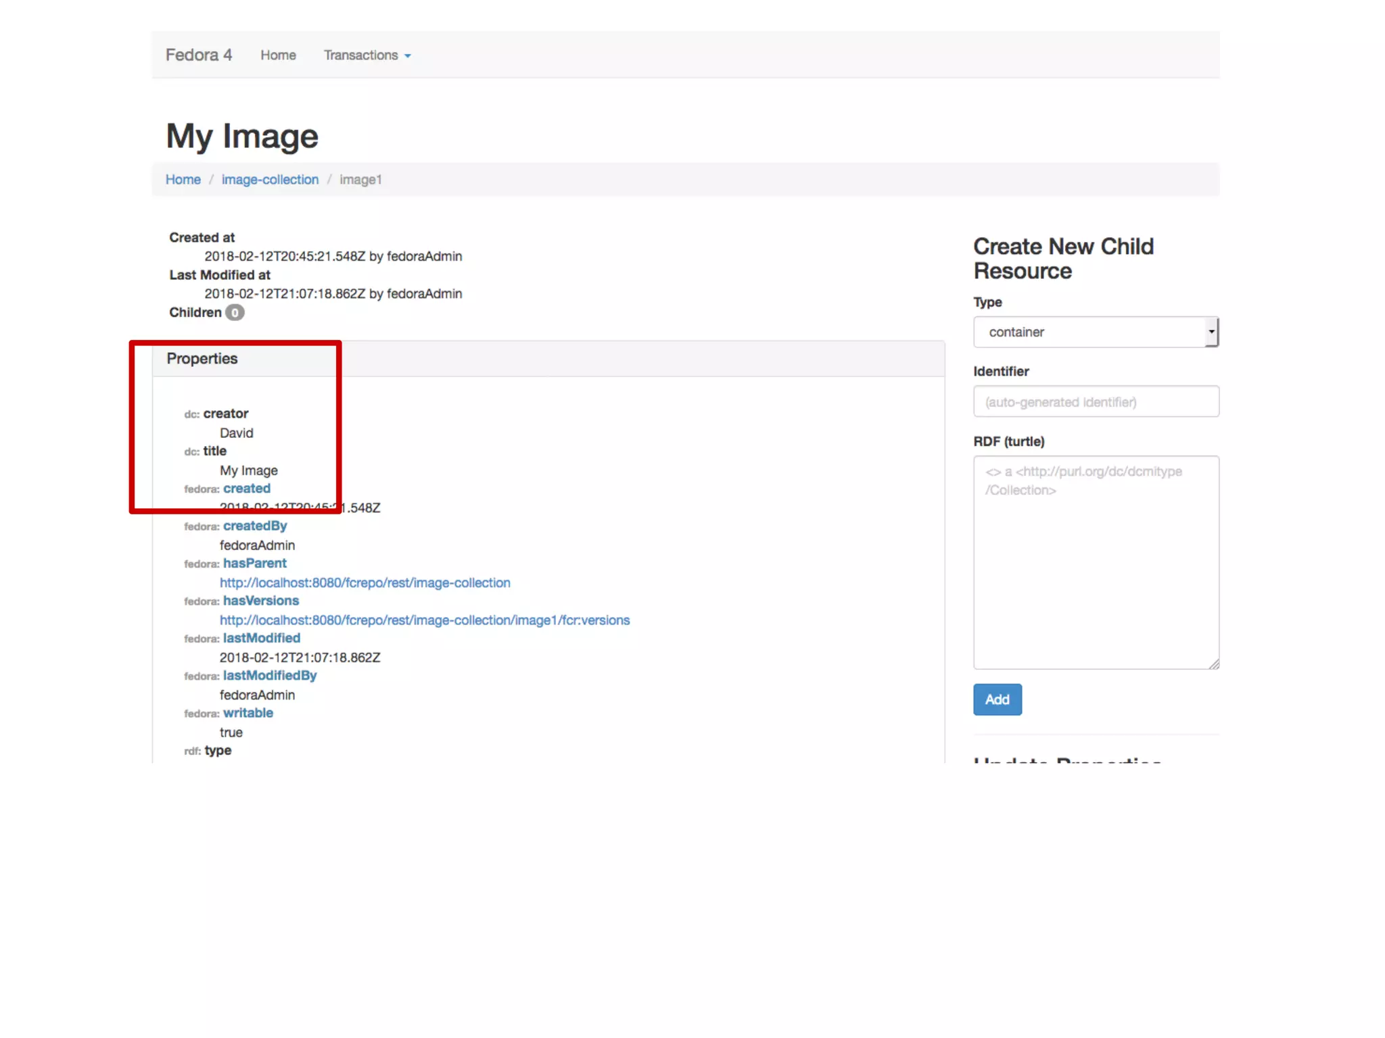Focus the Identifier input field

coord(1096,402)
